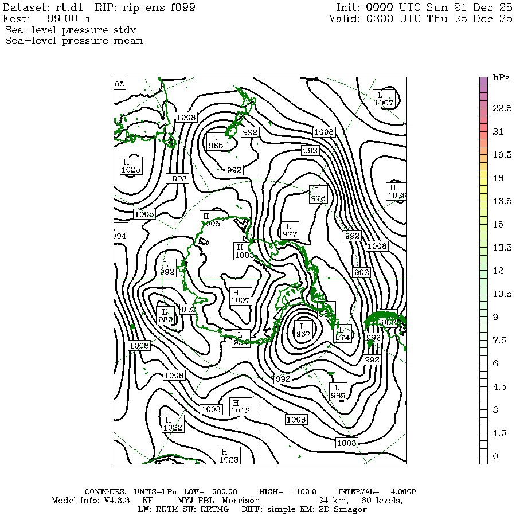Select the 'L 980' low pressure label
516x516 pixels.
click(165, 315)
